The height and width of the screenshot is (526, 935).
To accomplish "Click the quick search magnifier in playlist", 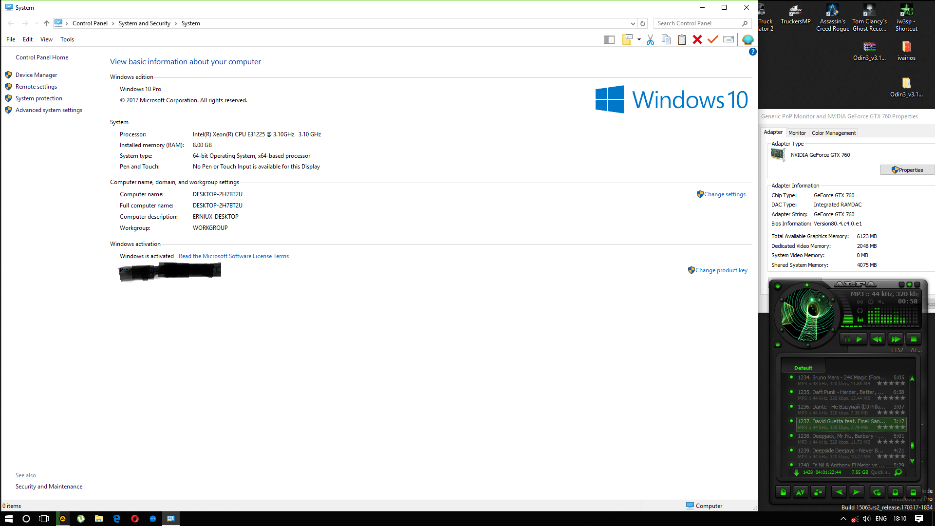I will click(x=898, y=472).
